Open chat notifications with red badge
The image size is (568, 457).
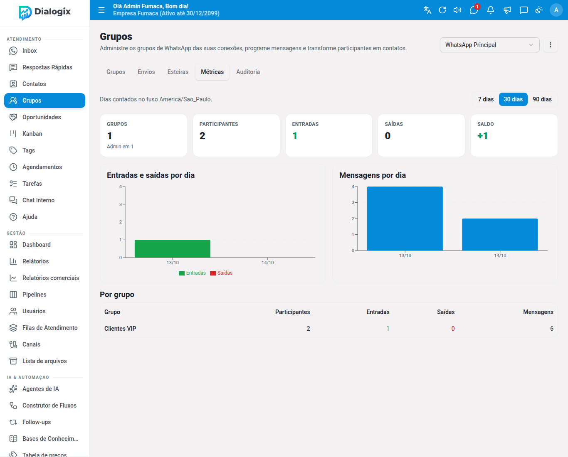pos(474,10)
